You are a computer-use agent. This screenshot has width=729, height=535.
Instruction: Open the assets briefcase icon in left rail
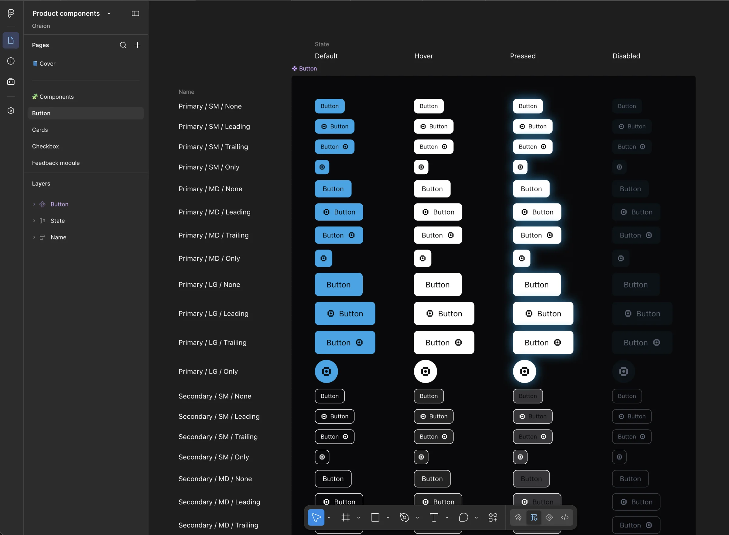point(11,82)
